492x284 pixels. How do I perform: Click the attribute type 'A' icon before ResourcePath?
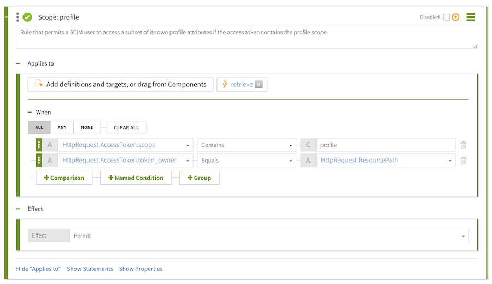coord(308,161)
